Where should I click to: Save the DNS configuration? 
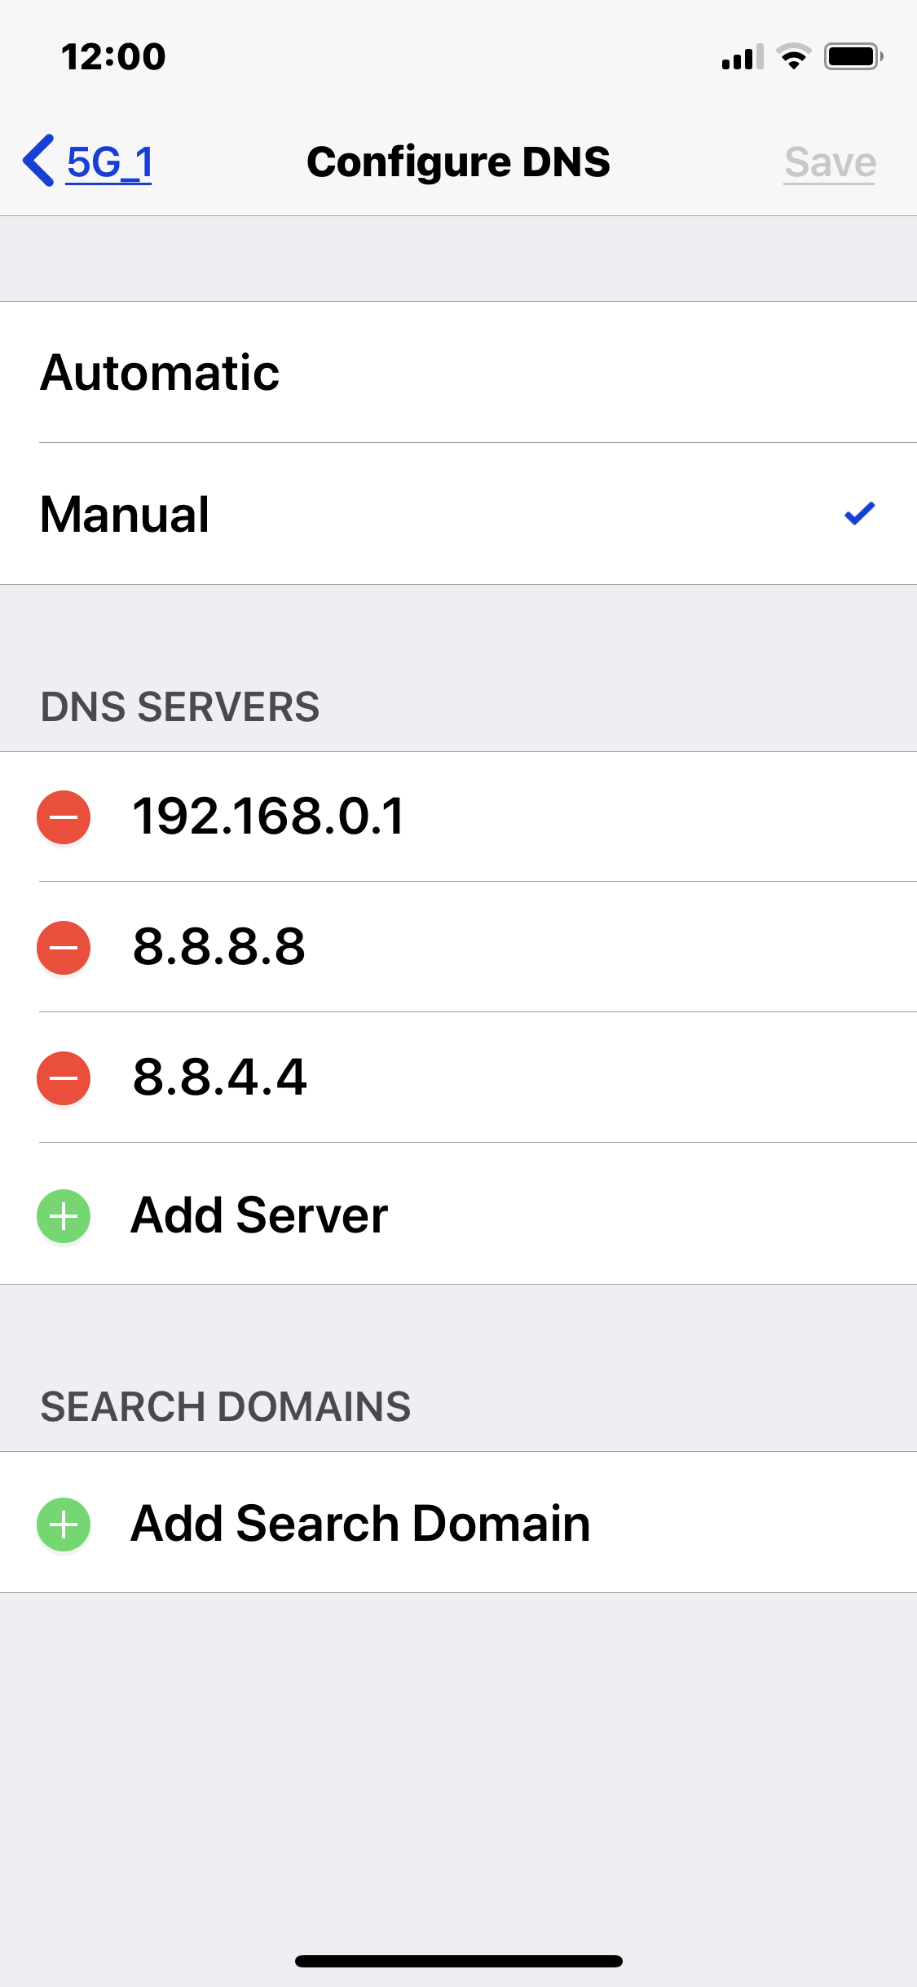click(830, 162)
